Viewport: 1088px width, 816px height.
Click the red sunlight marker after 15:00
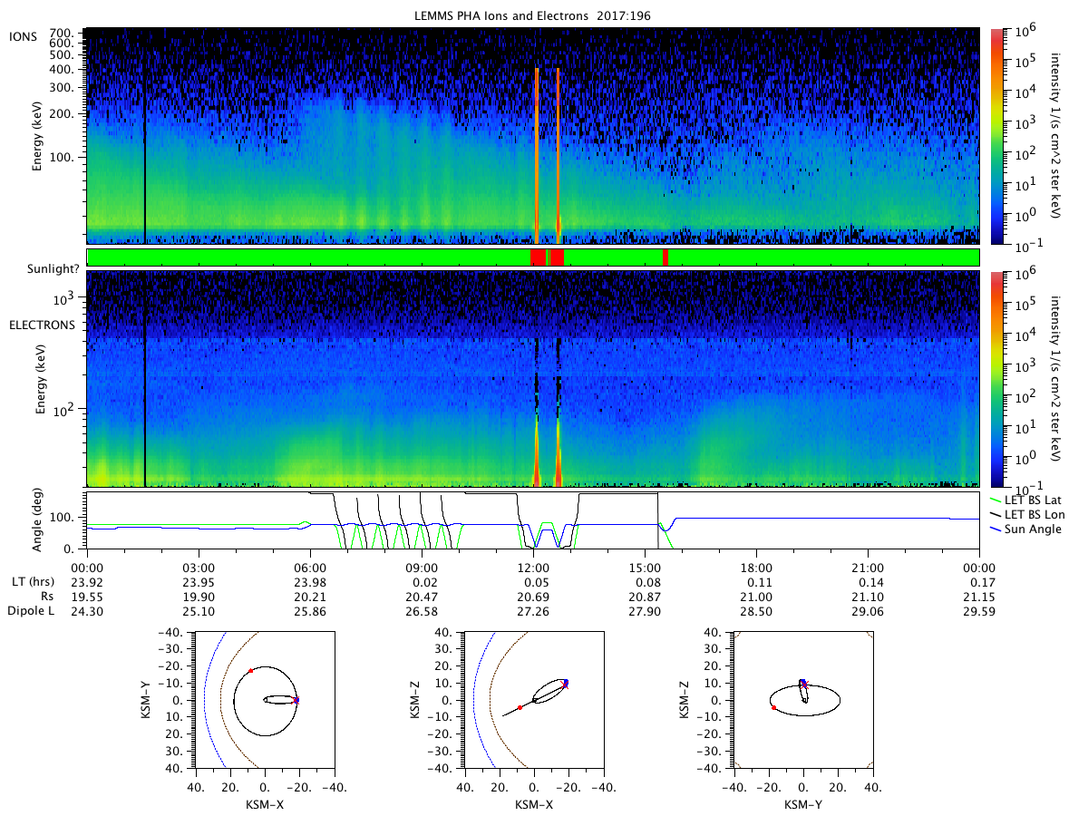(x=665, y=257)
